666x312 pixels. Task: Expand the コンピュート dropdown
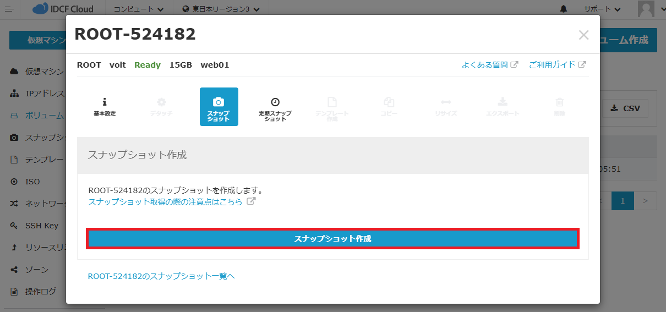click(138, 9)
